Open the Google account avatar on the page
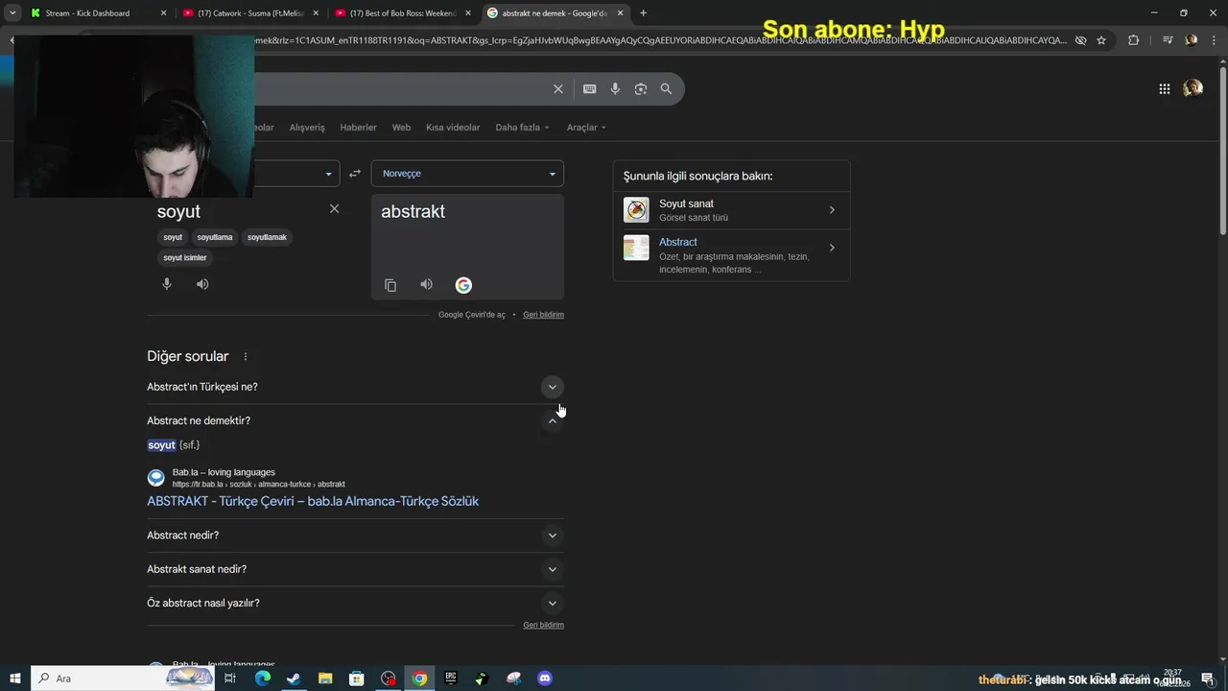1228x691 pixels. point(1193,88)
